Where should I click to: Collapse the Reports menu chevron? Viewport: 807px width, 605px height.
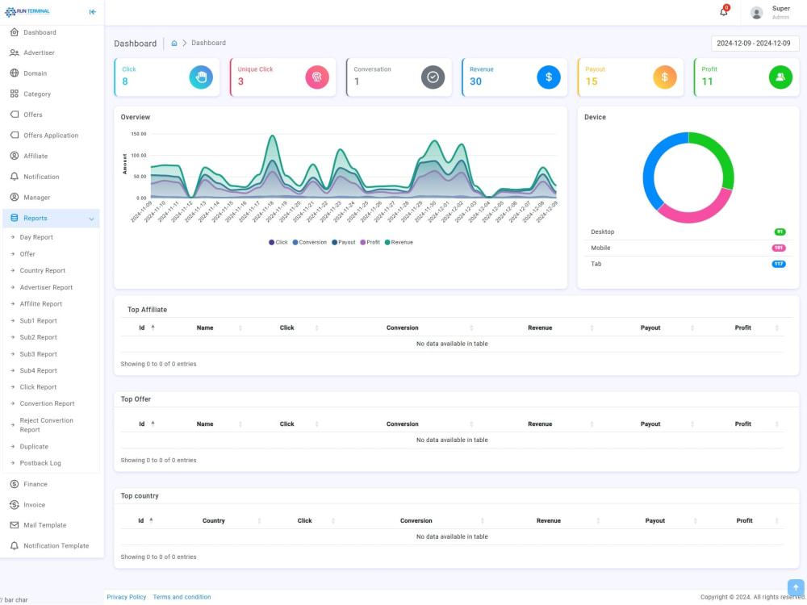click(x=91, y=219)
